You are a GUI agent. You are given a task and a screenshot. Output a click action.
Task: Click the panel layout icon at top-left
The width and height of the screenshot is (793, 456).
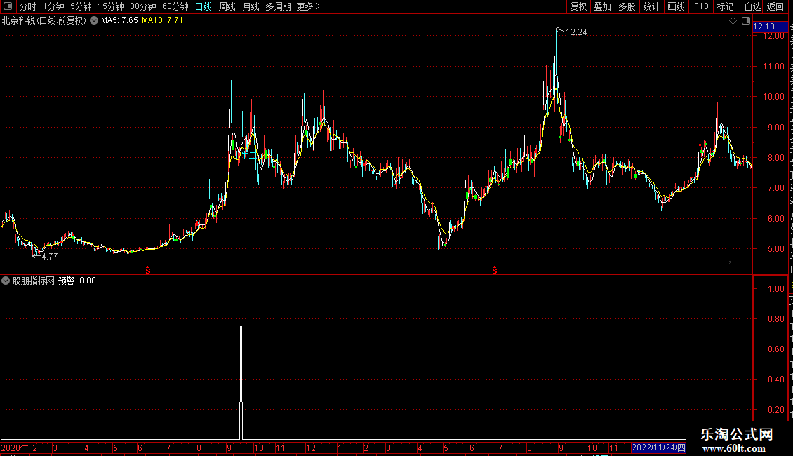point(8,6)
